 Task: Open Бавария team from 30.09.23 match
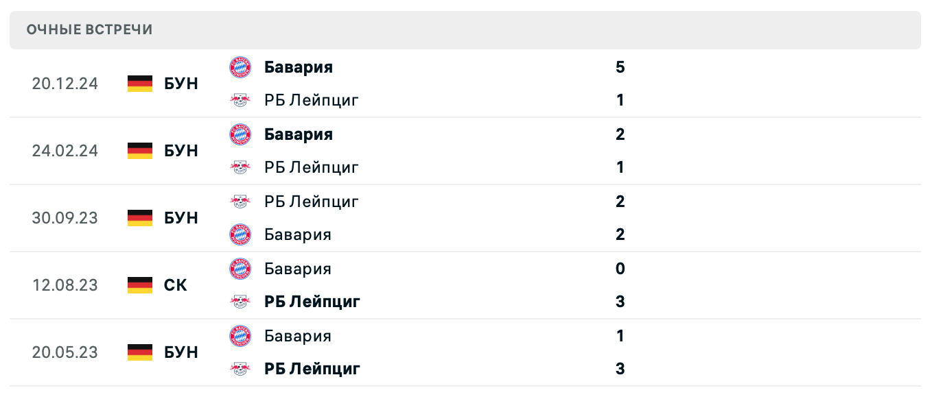point(298,234)
